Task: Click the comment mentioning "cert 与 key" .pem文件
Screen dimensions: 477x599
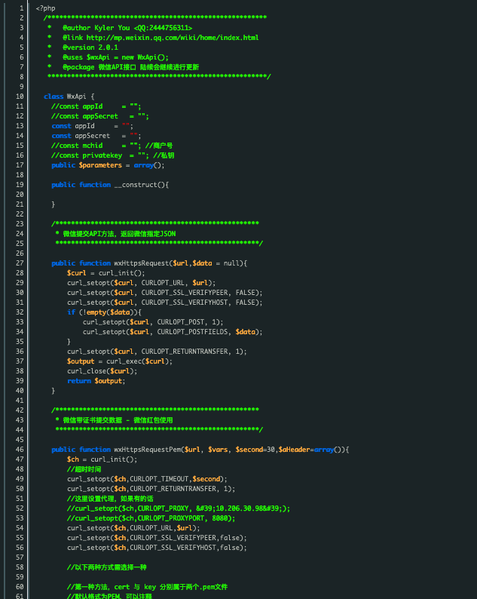Action: (x=147, y=587)
